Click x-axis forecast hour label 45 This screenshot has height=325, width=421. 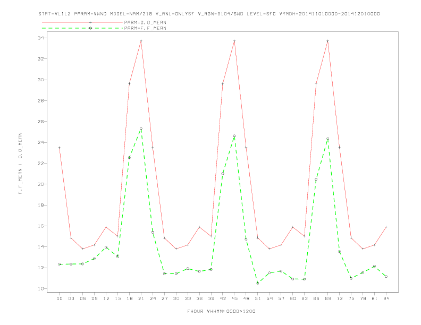pyautogui.click(x=234, y=298)
